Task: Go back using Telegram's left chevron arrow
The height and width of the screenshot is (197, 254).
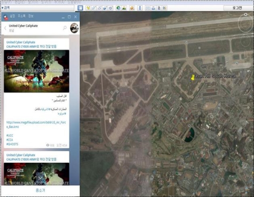Action: point(5,28)
